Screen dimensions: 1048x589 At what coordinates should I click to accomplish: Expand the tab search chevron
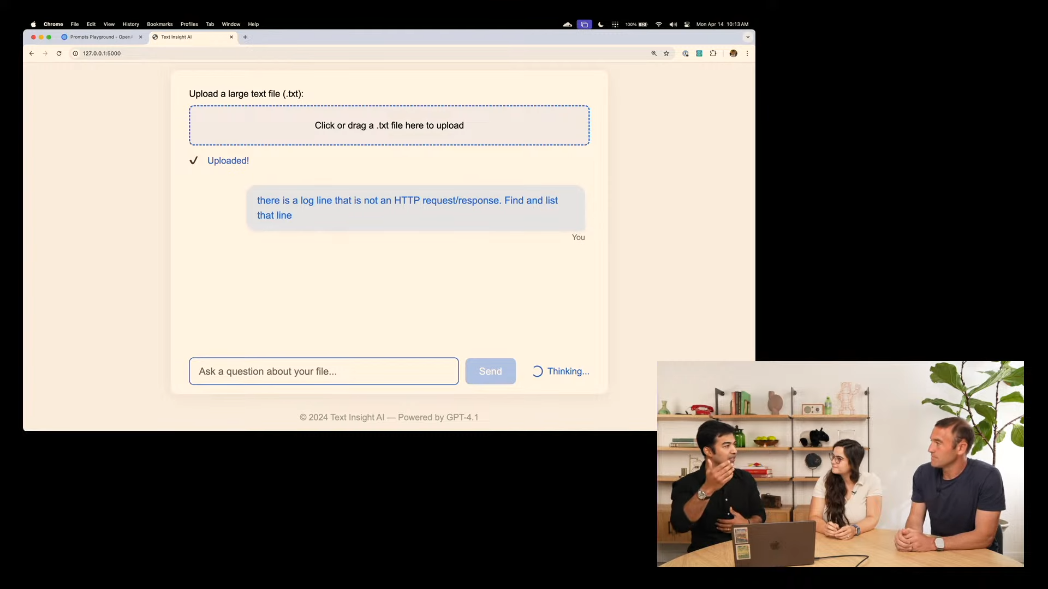pyautogui.click(x=748, y=37)
